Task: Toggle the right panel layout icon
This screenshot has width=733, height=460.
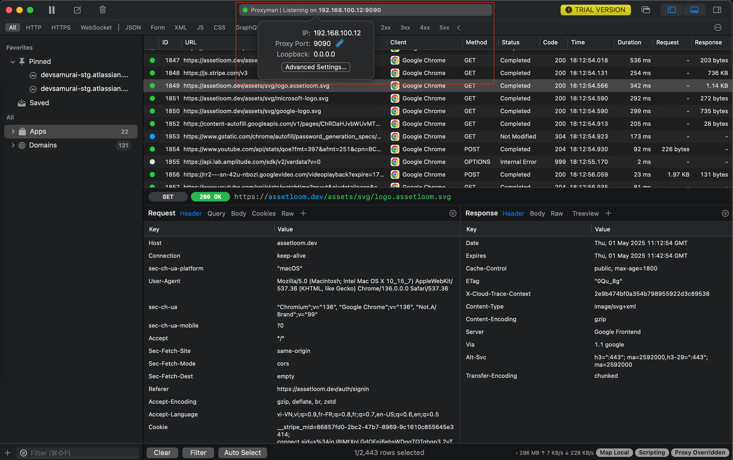Action: [x=717, y=10]
